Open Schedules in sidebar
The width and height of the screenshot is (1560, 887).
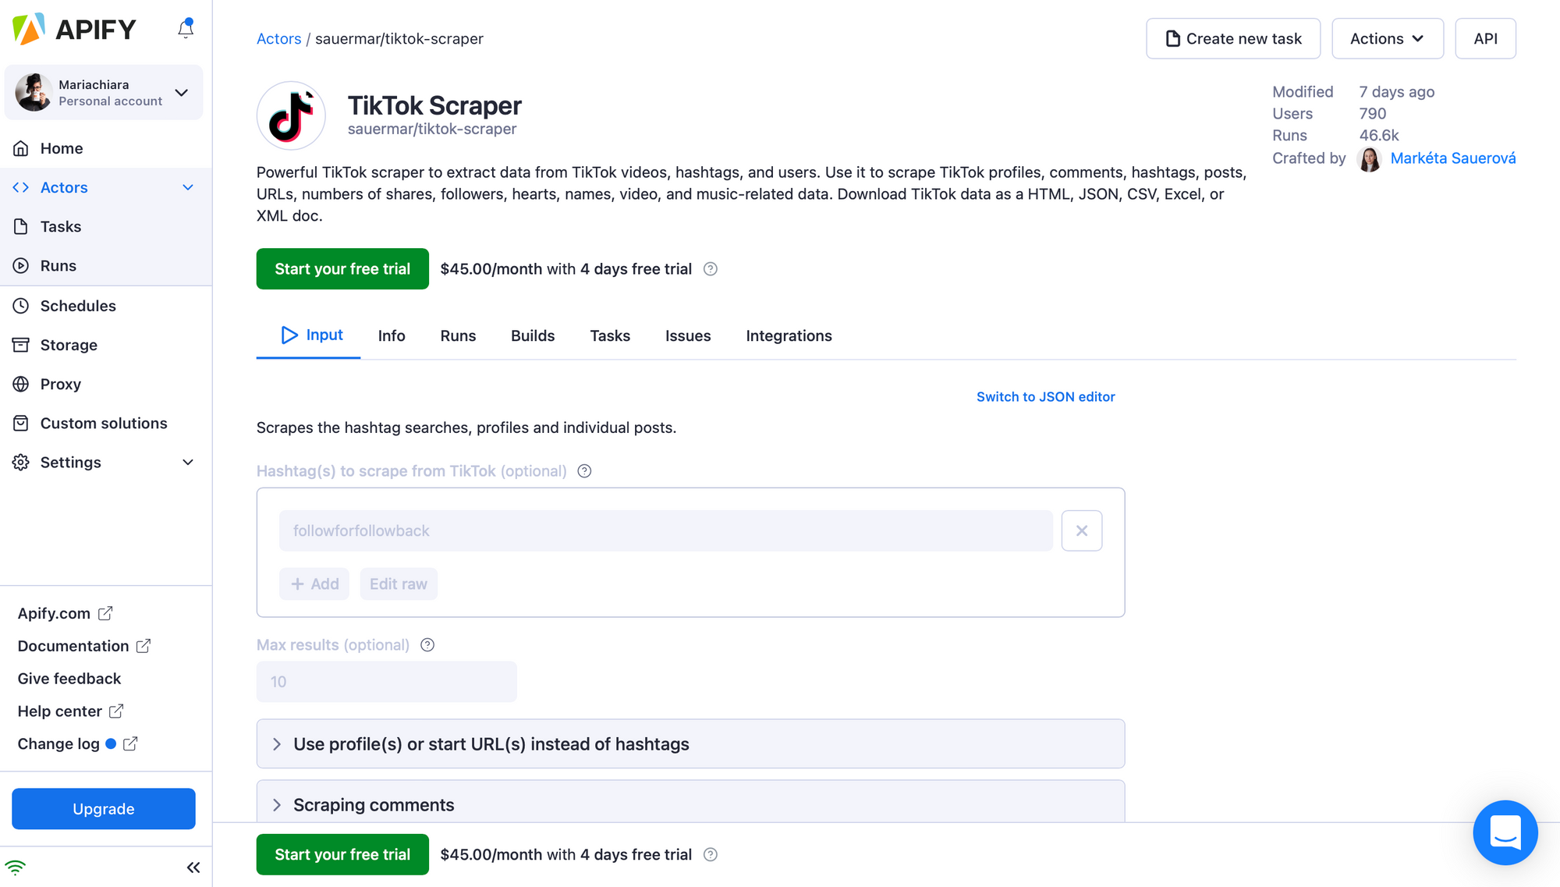click(78, 306)
